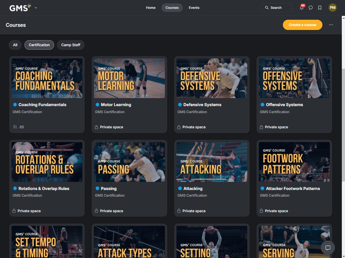Click Private space label on Attacking card
This screenshot has height=258, width=345.
(194, 211)
